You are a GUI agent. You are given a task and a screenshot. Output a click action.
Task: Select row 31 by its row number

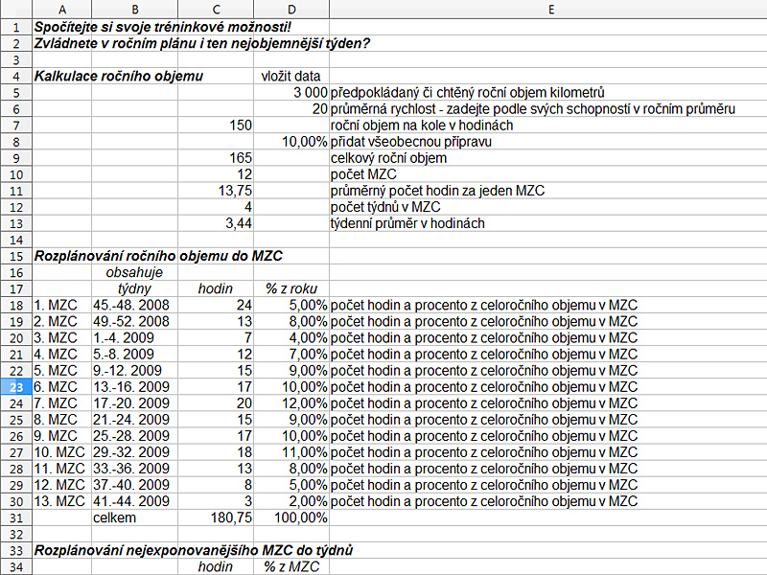(15, 517)
